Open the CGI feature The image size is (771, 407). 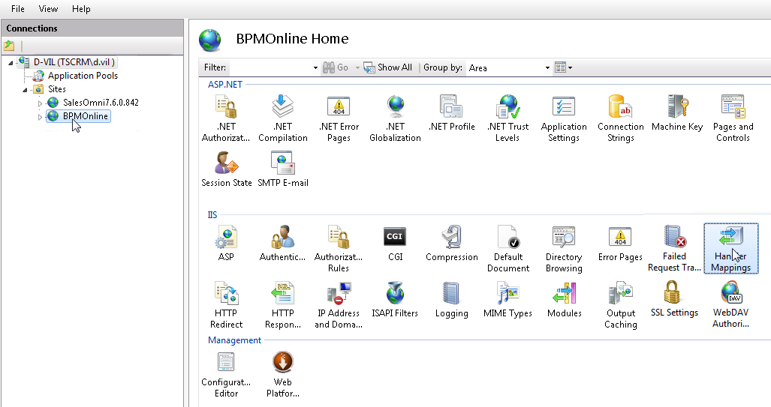click(x=395, y=244)
